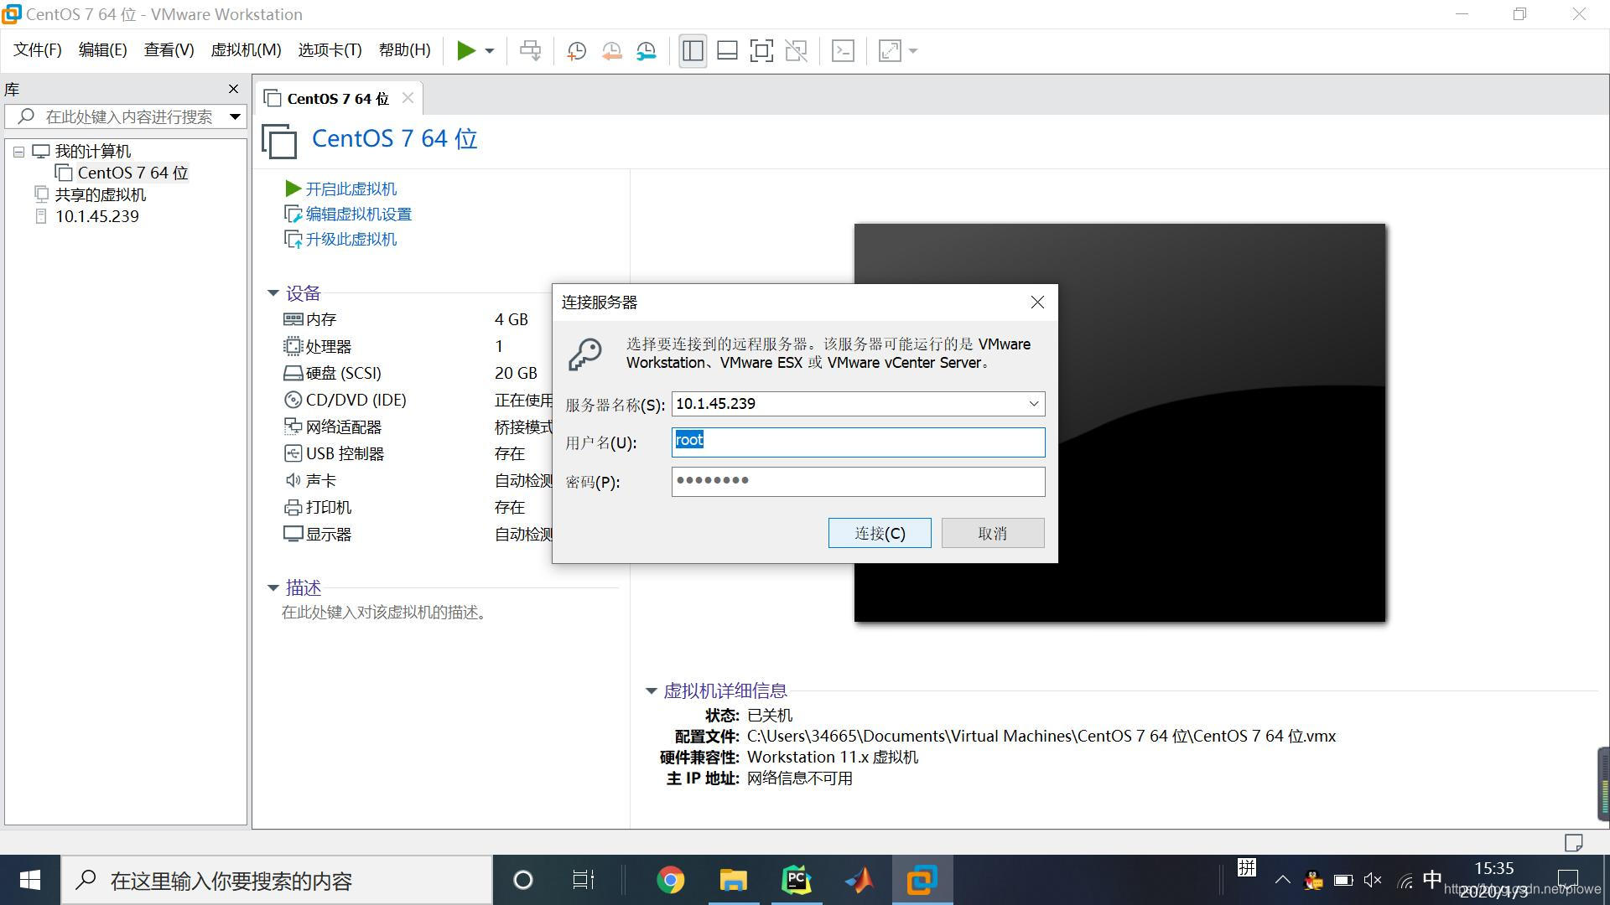Enter full screen mode
The height and width of the screenshot is (905, 1610).
[761, 50]
